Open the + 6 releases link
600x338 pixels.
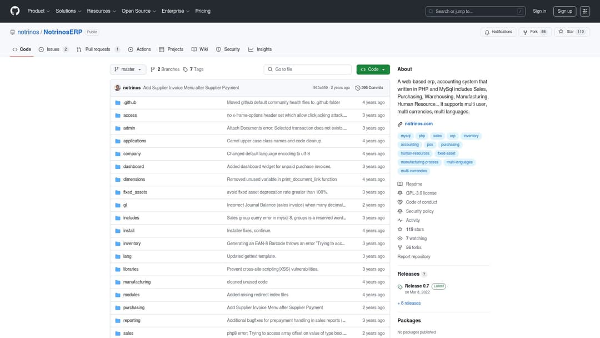click(x=409, y=303)
